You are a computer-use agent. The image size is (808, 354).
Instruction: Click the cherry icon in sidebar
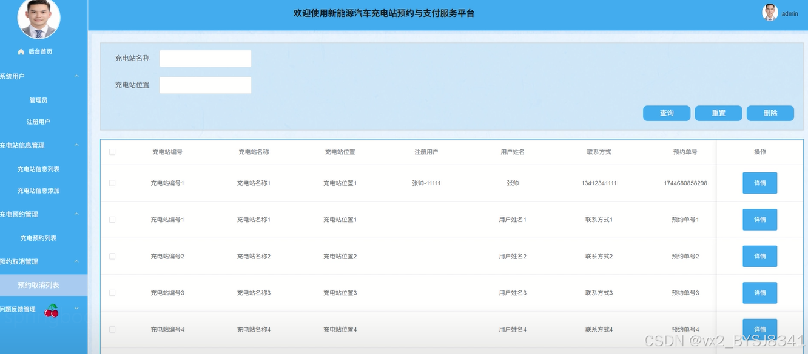point(52,310)
